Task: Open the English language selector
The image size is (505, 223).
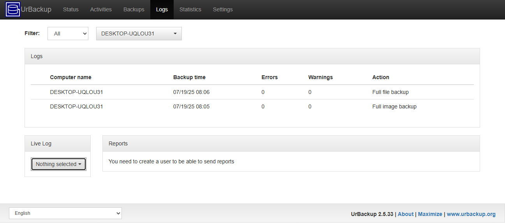Action: tap(65, 213)
